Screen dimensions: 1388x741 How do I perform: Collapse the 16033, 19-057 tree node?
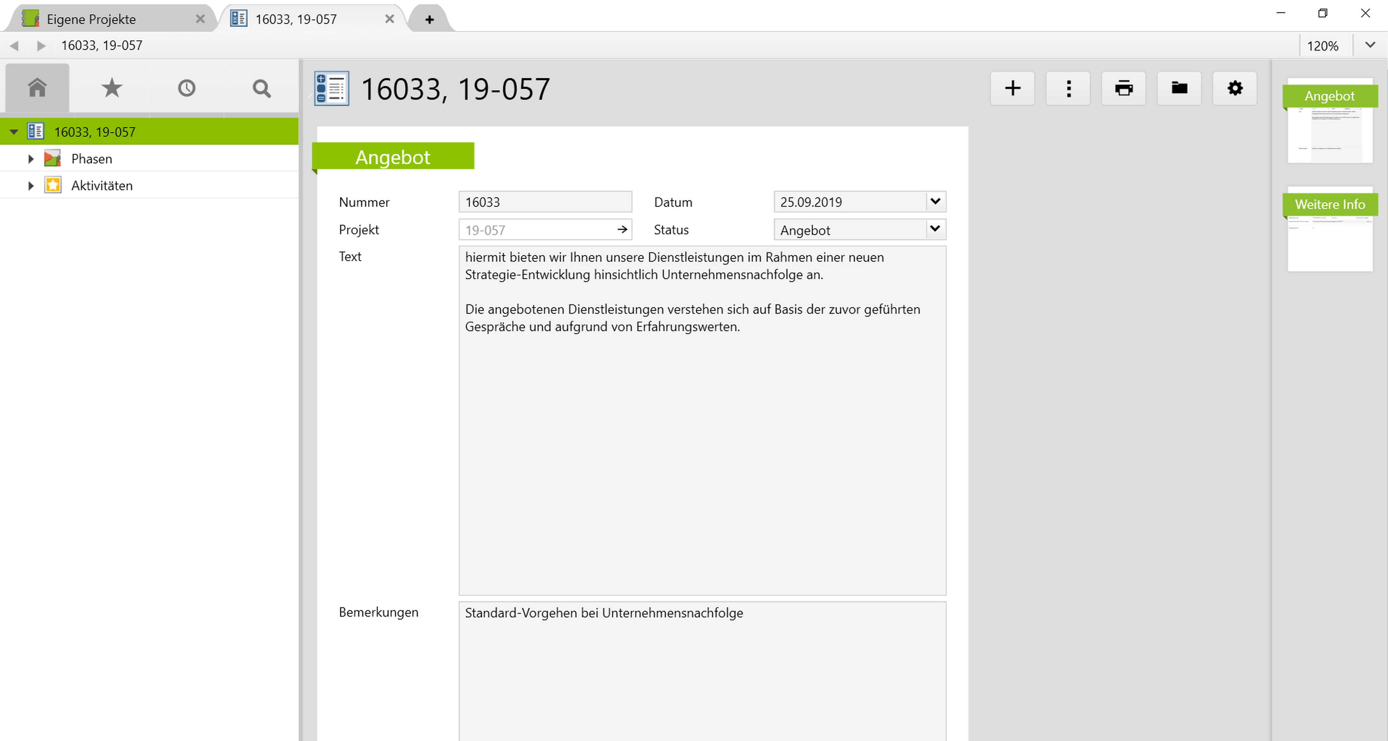click(14, 131)
